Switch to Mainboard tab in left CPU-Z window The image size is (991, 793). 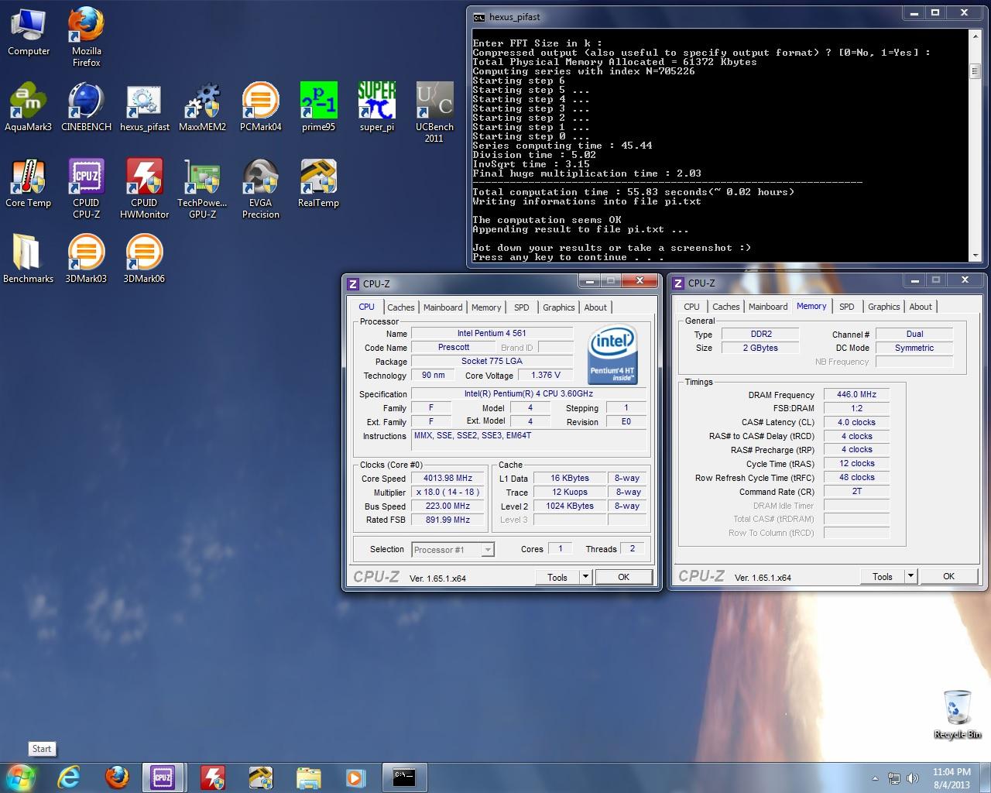click(443, 307)
